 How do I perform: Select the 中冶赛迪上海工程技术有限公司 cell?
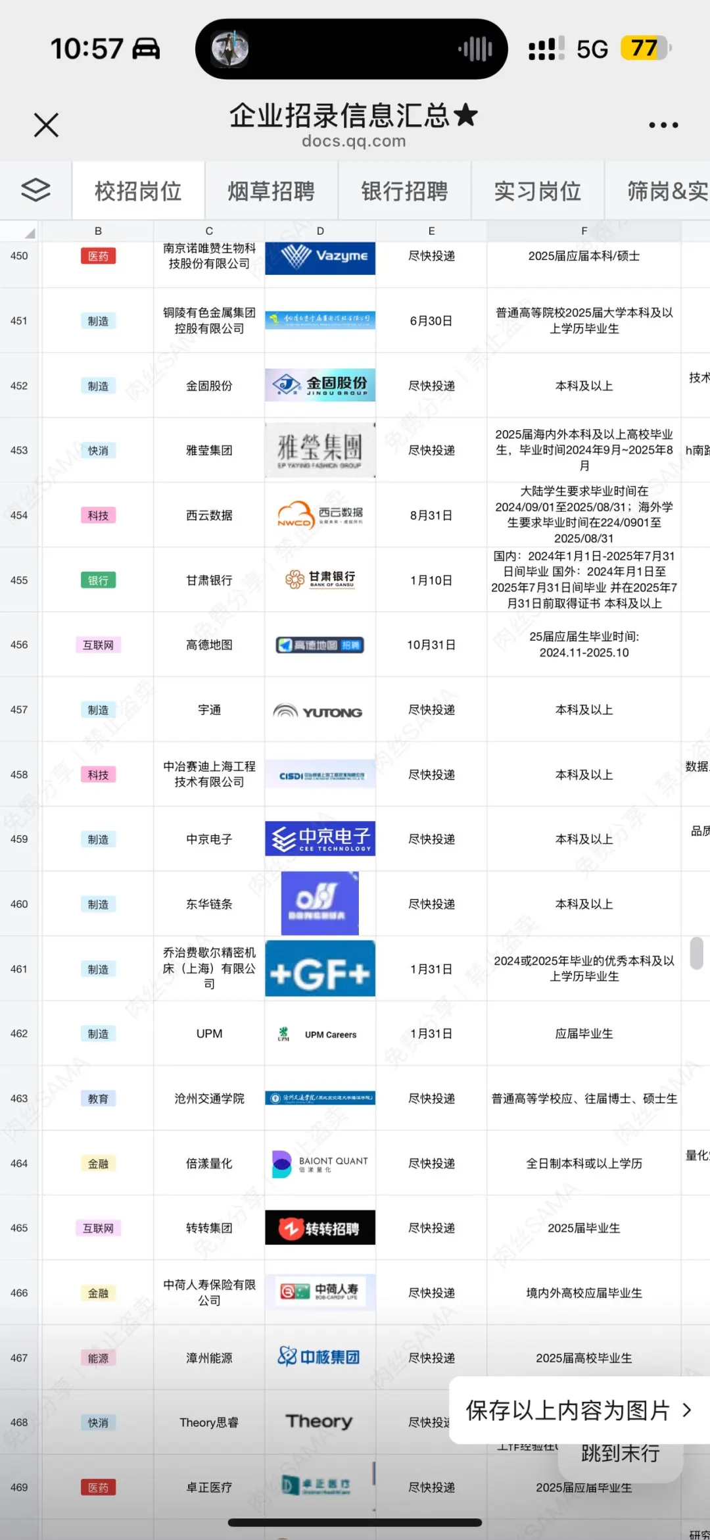(x=209, y=774)
